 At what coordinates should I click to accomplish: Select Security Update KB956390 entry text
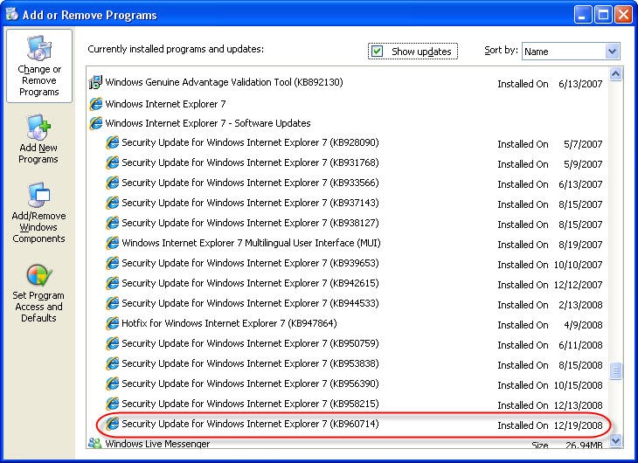click(x=250, y=384)
